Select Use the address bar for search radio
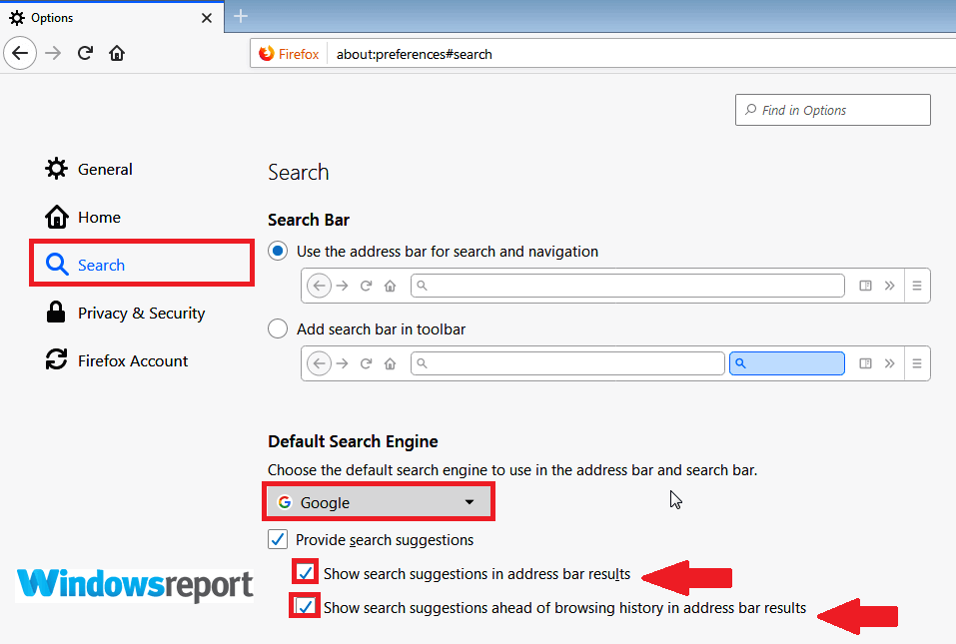This screenshot has height=644, width=956. coord(278,251)
